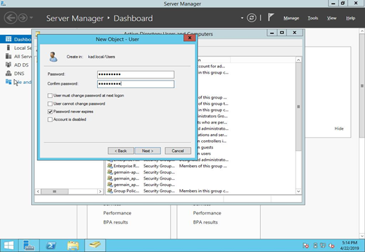Open dropdown arrow beside the refresh icon
The width and height of the screenshot is (365, 252).
point(242,18)
